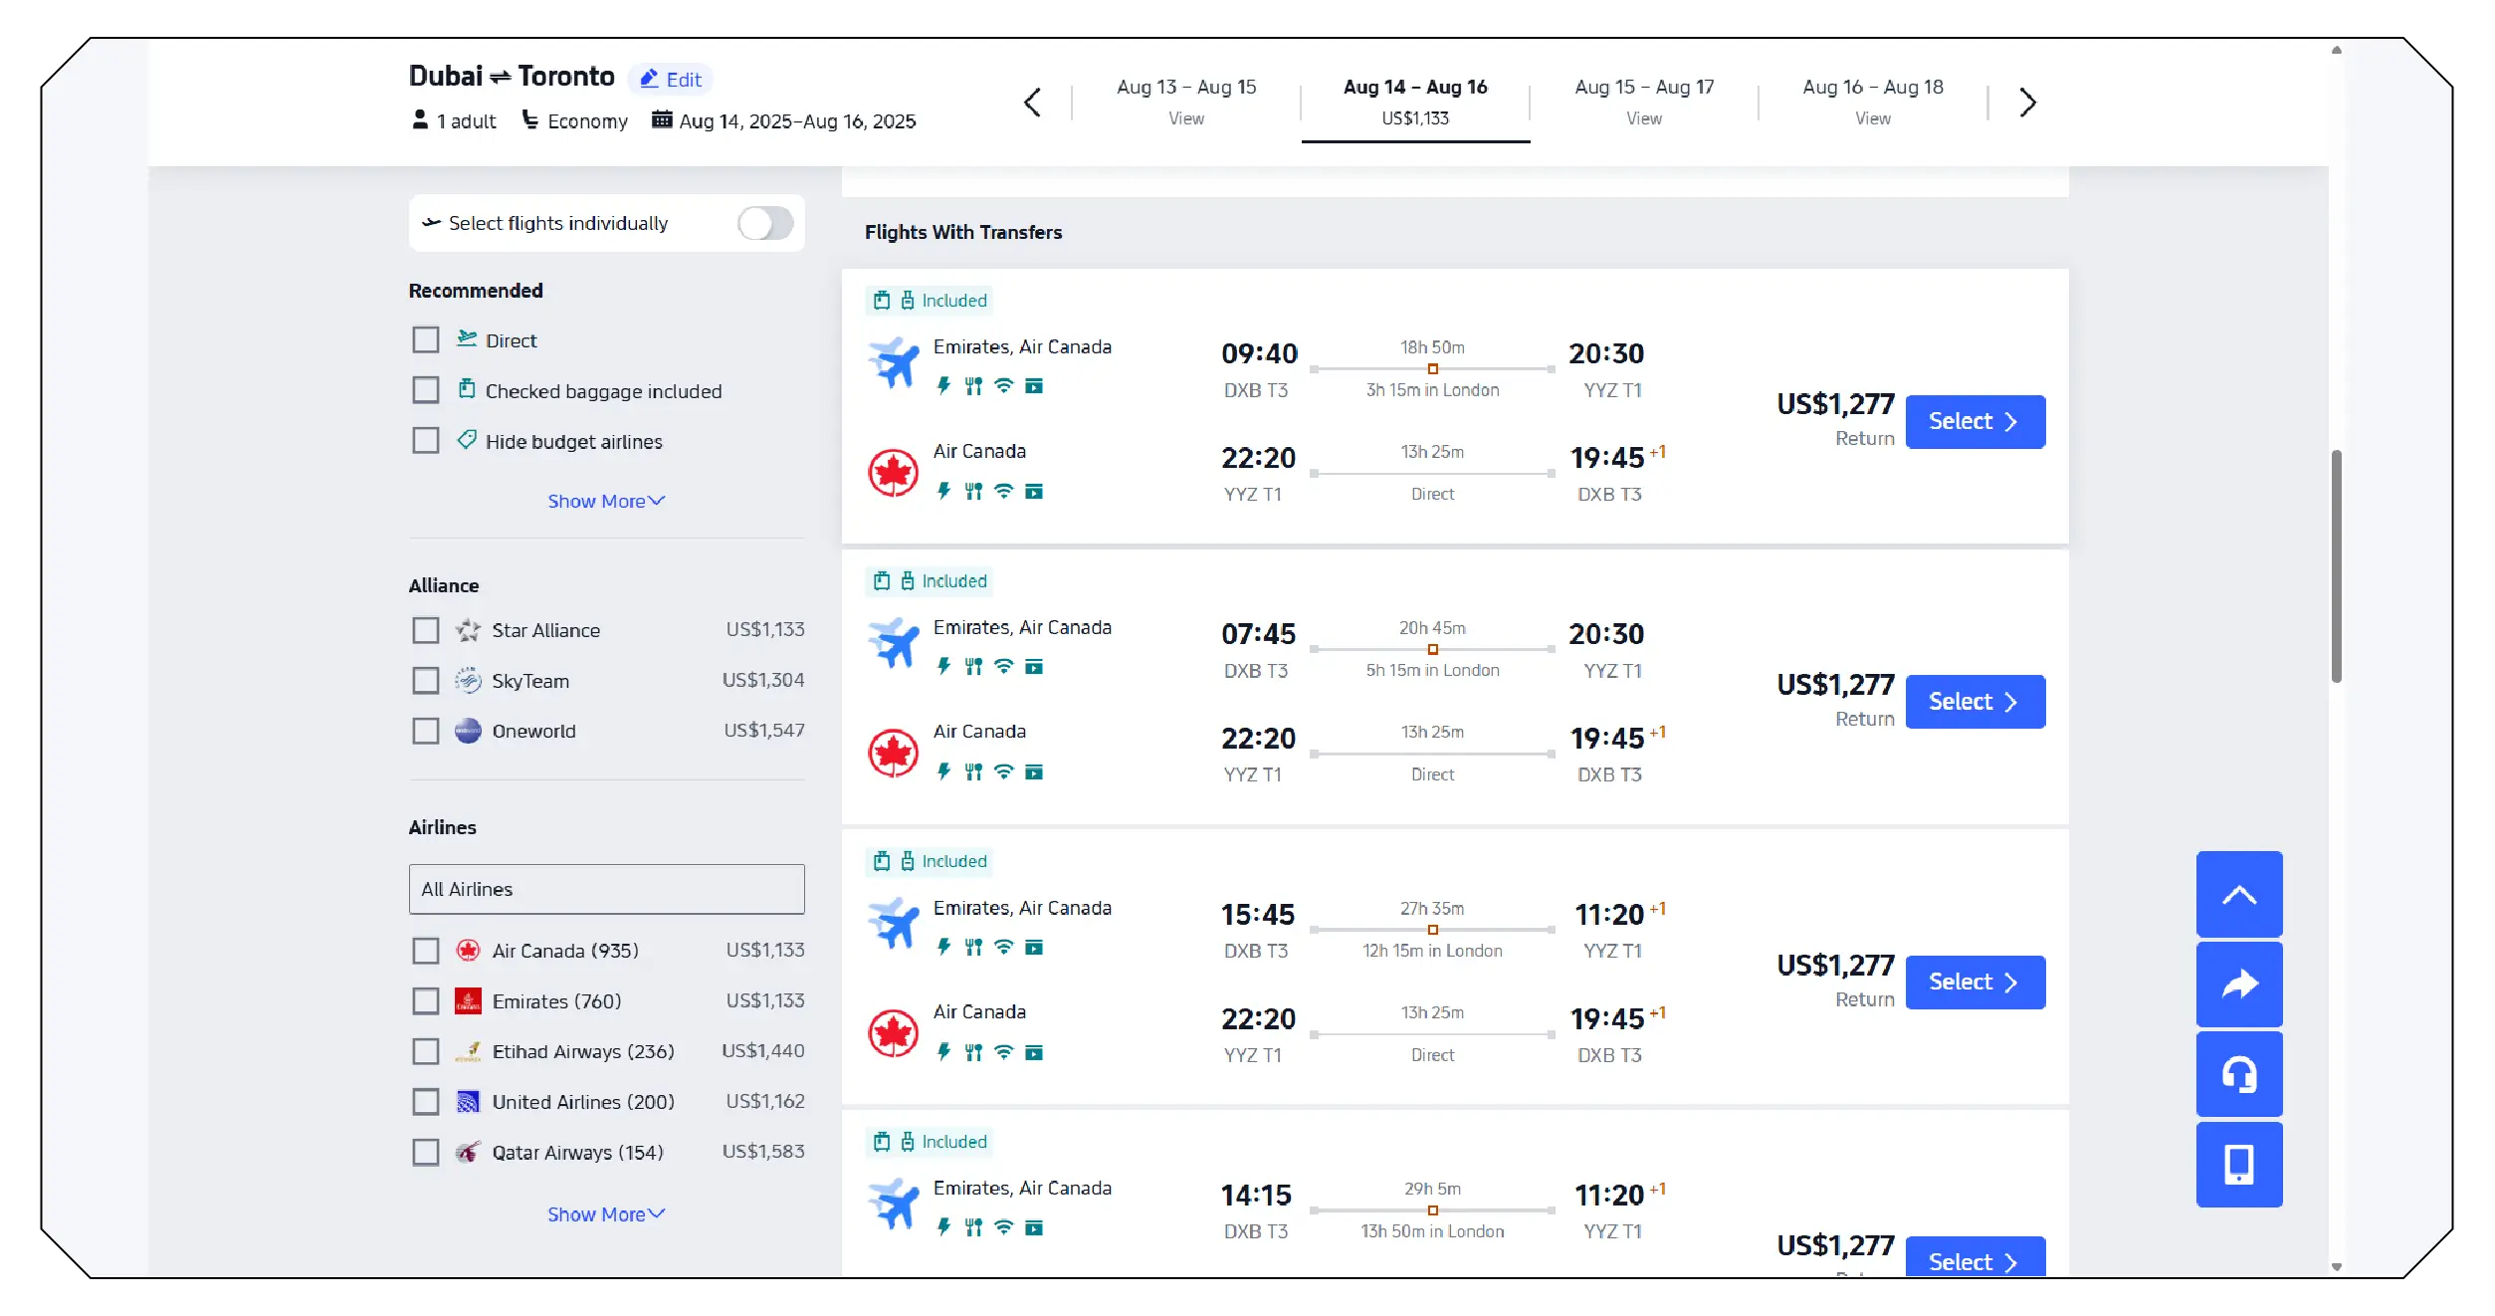2495x1316 pixels.
Task: Click the share icon in the right sidebar
Action: [x=2239, y=984]
